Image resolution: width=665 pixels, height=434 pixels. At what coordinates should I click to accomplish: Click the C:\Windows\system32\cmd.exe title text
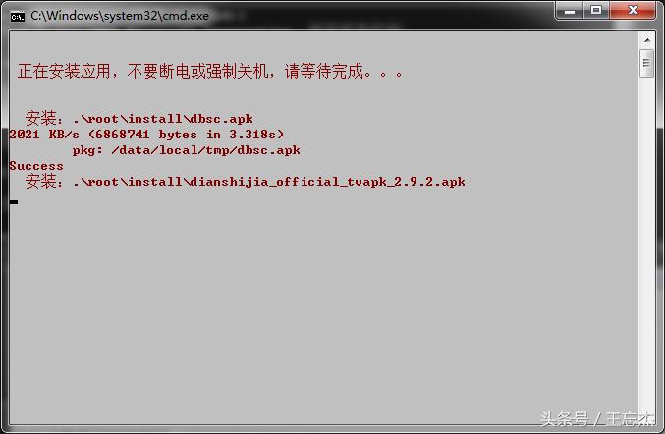[x=120, y=16]
